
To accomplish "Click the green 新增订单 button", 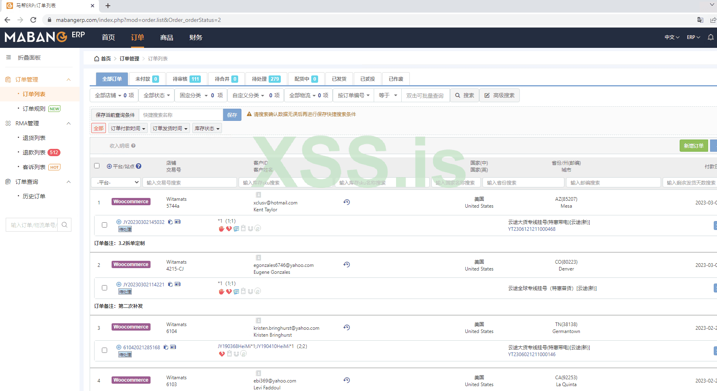I will pyautogui.click(x=693, y=146).
